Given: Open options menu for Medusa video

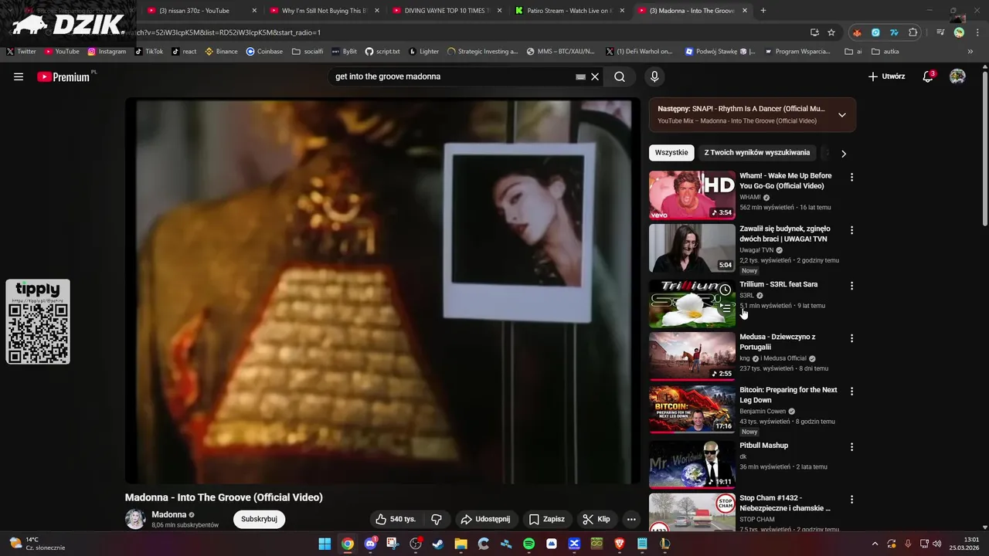Looking at the screenshot, I should pyautogui.click(x=852, y=338).
